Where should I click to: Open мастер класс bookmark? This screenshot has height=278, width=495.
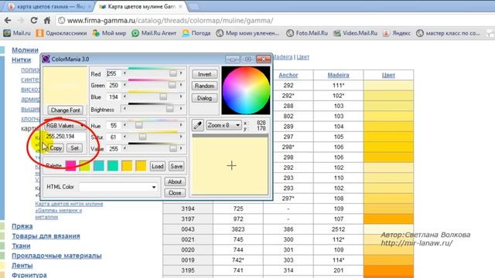[x=448, y=32]
